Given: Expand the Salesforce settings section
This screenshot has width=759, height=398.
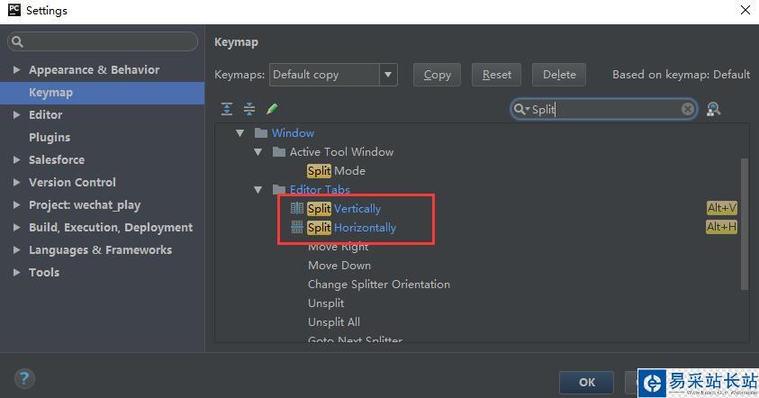Looking at the screenshot, I should click(16, 159).
